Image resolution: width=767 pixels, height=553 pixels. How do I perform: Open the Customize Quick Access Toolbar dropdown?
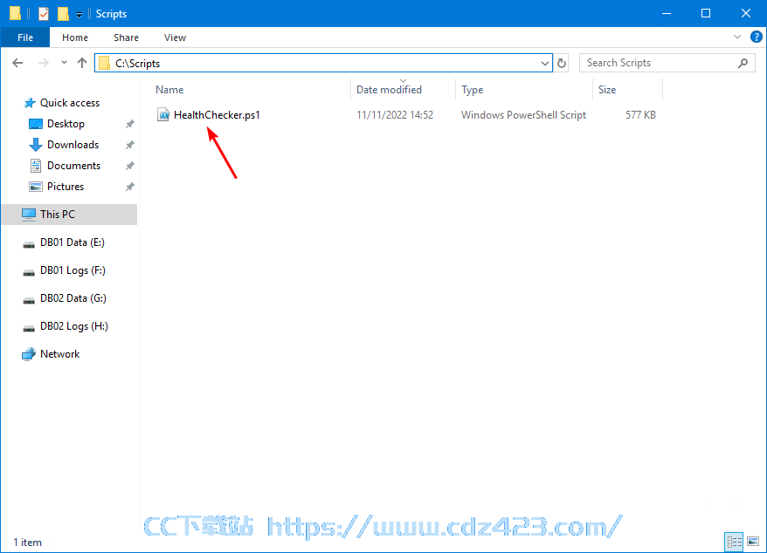click(79, 15)
